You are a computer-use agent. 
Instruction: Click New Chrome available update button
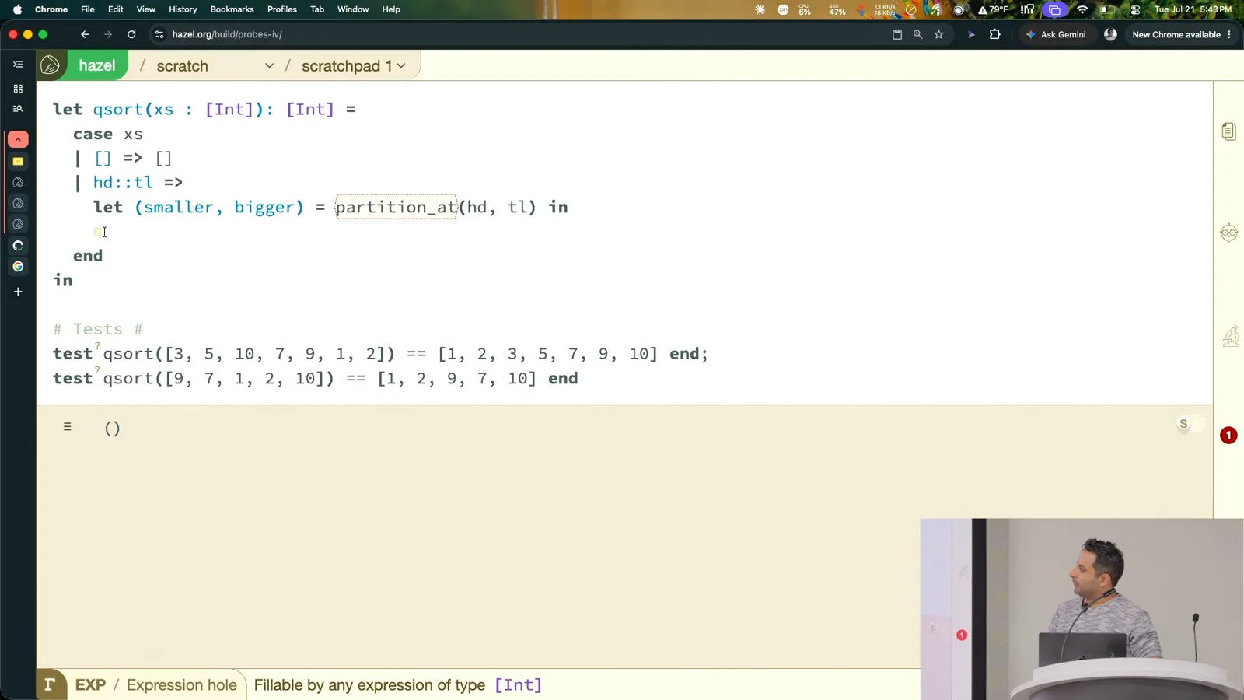click(x=1181, y=34)
